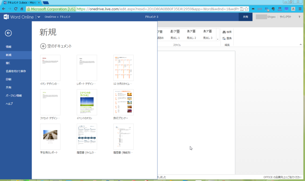Click the browser forward arrow

coord(10,9)
